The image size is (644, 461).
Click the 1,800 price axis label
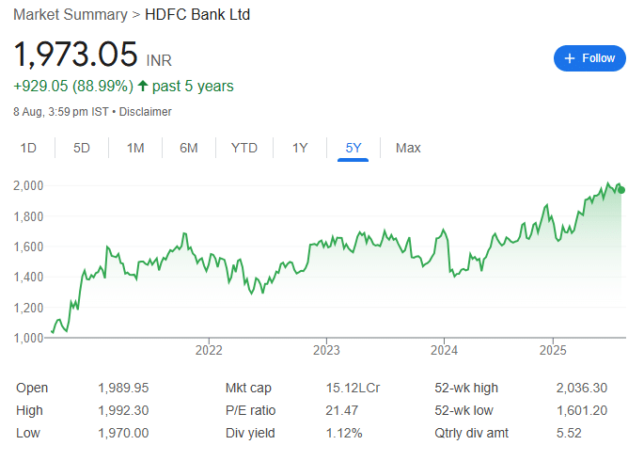[28, 216]
